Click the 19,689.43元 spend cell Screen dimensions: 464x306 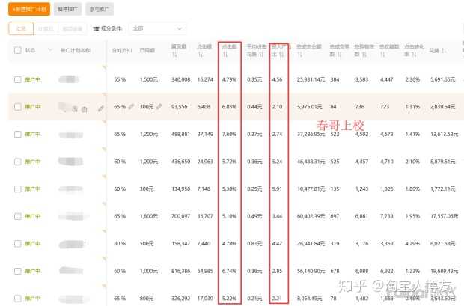(445, 271)
